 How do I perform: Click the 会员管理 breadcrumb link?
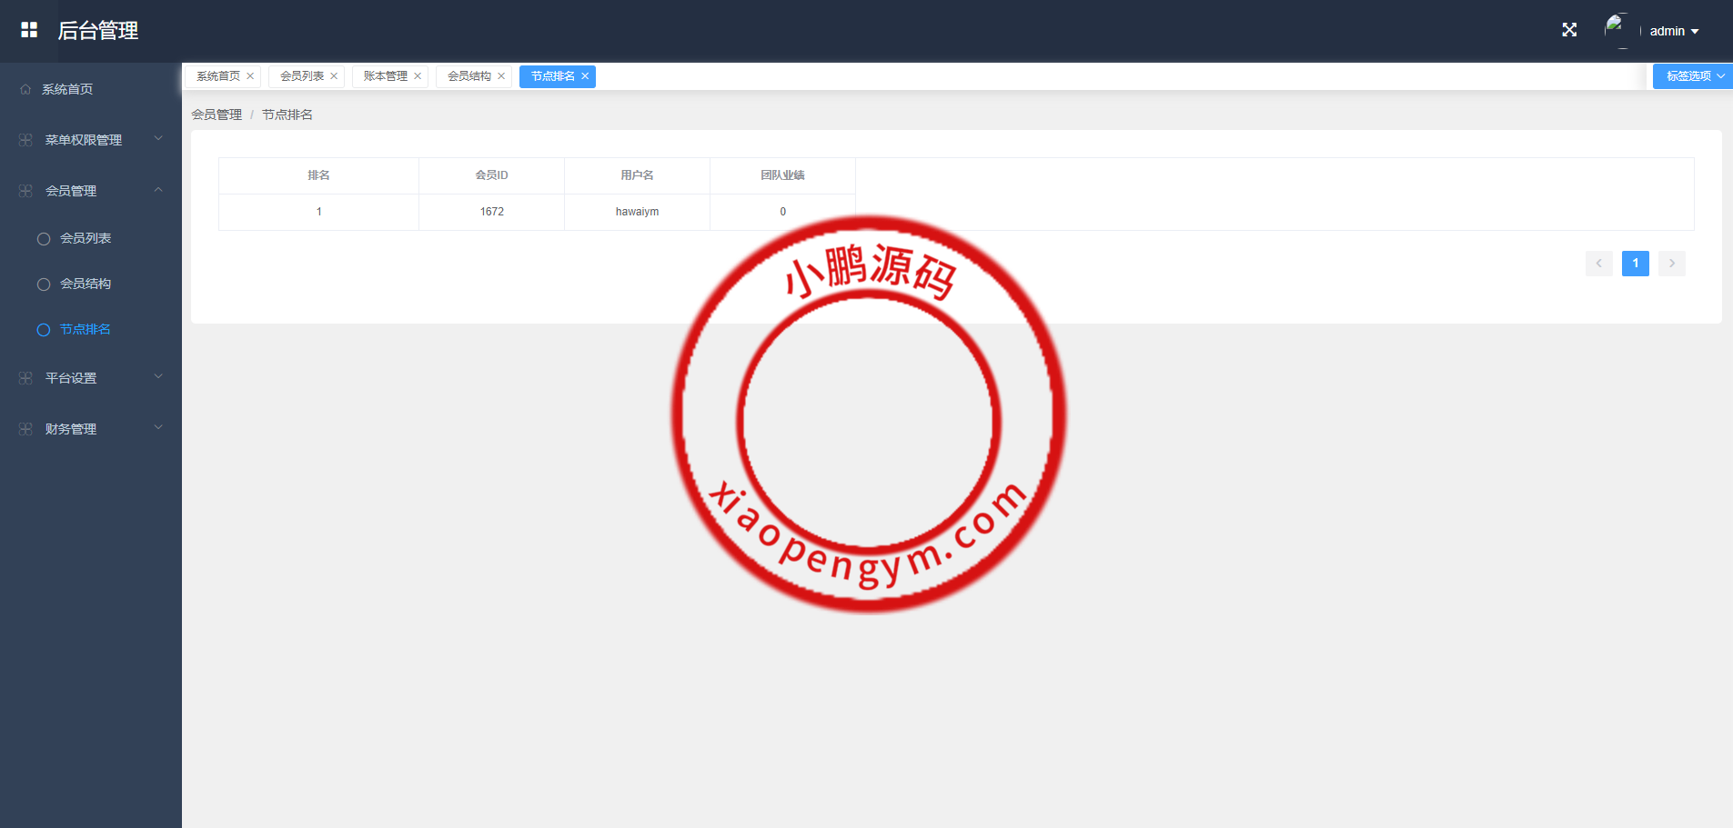pyautogui.click(x=217, y=115)
